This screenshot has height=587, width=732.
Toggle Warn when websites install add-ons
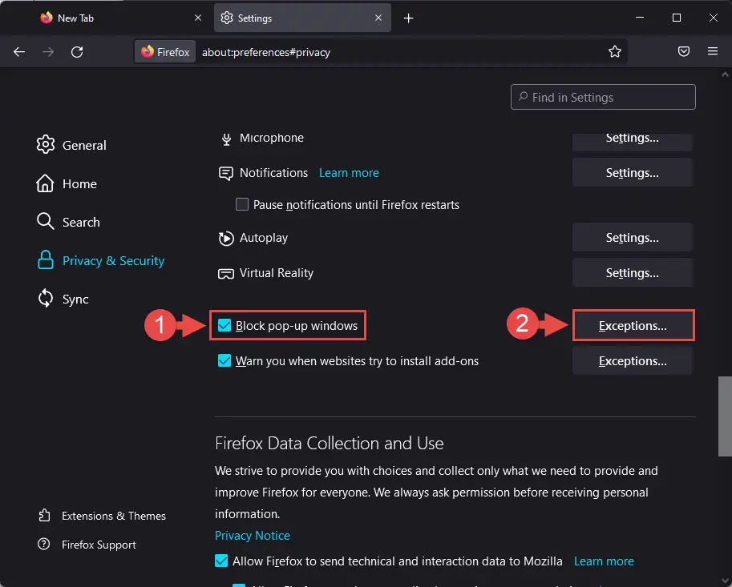[224, 360]
